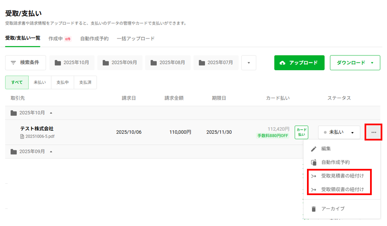Select アーカイブ from the menu
387x226 pixels.
[x=342, y=209]
